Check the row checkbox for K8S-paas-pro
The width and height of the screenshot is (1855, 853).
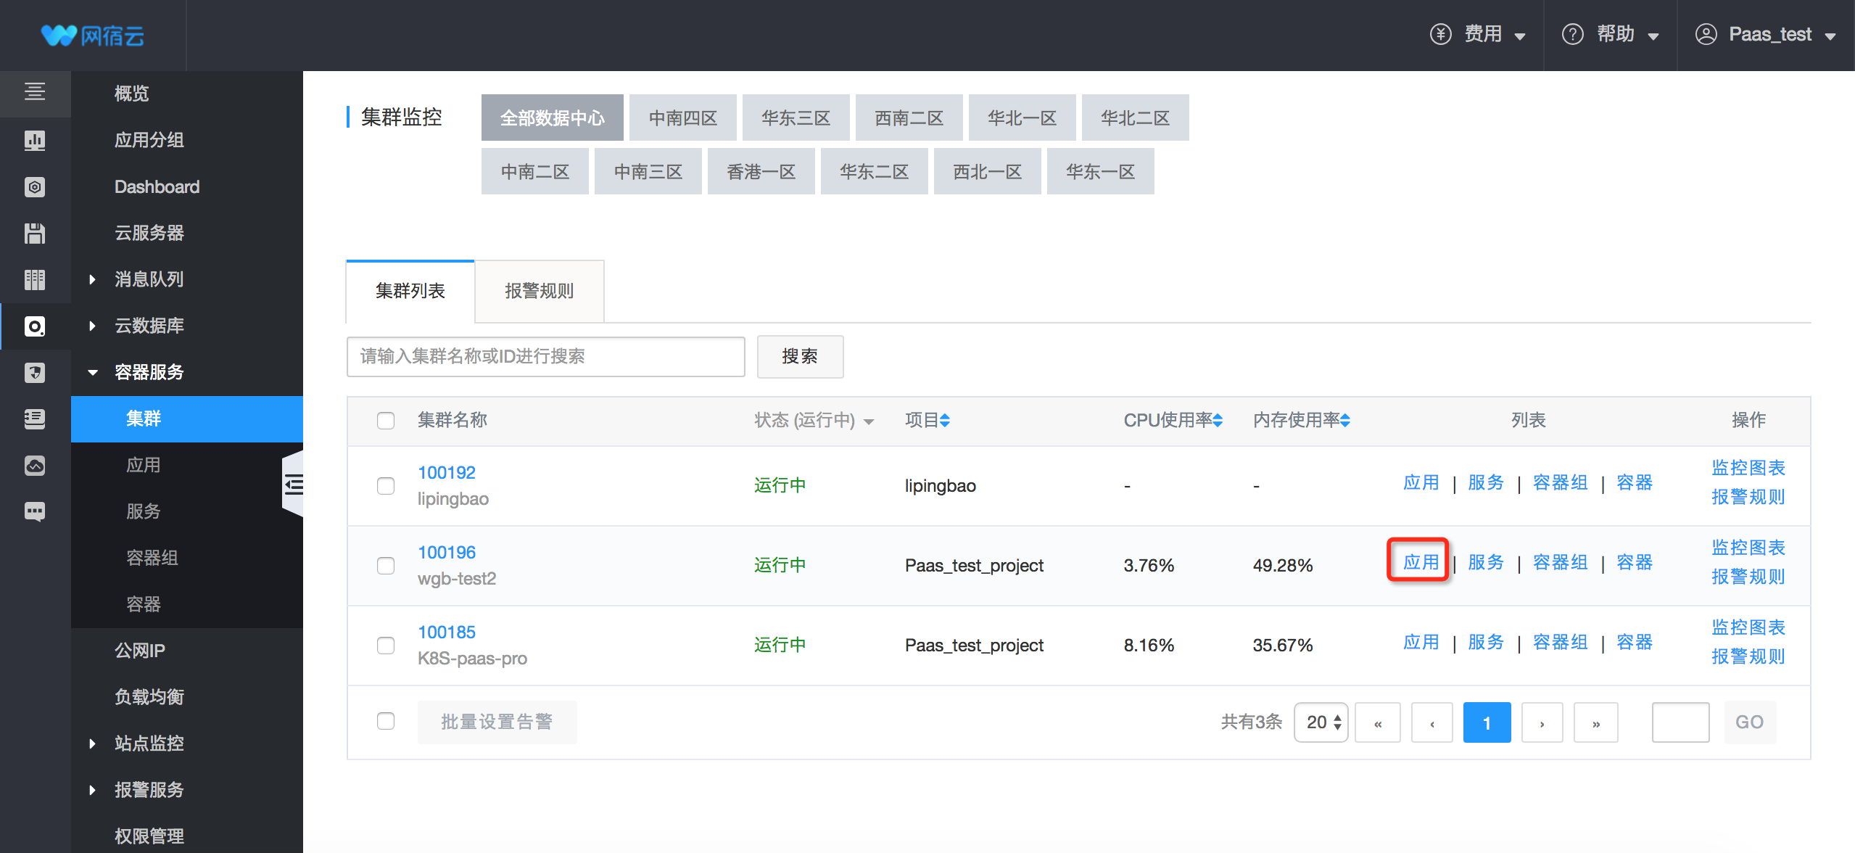tap(385, 645)
